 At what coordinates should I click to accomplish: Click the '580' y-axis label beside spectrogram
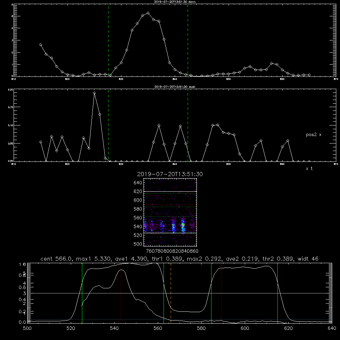[x=138, y=209]
